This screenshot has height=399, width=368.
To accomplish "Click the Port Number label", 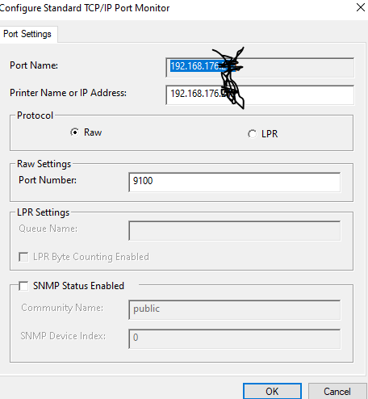I will pyautogui.click(x=48, y=180).
